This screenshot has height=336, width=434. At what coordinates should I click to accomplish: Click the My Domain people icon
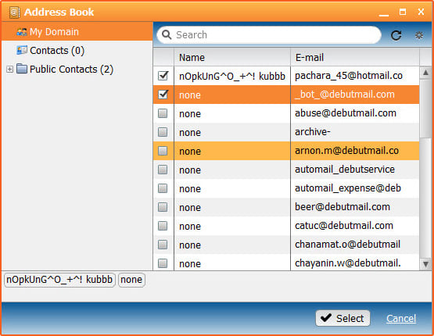[x=22, y=32]
